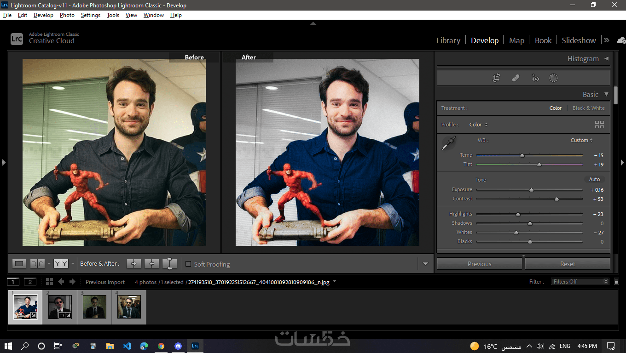Open the file name source dropdown arrow

[x=334, y=282]
